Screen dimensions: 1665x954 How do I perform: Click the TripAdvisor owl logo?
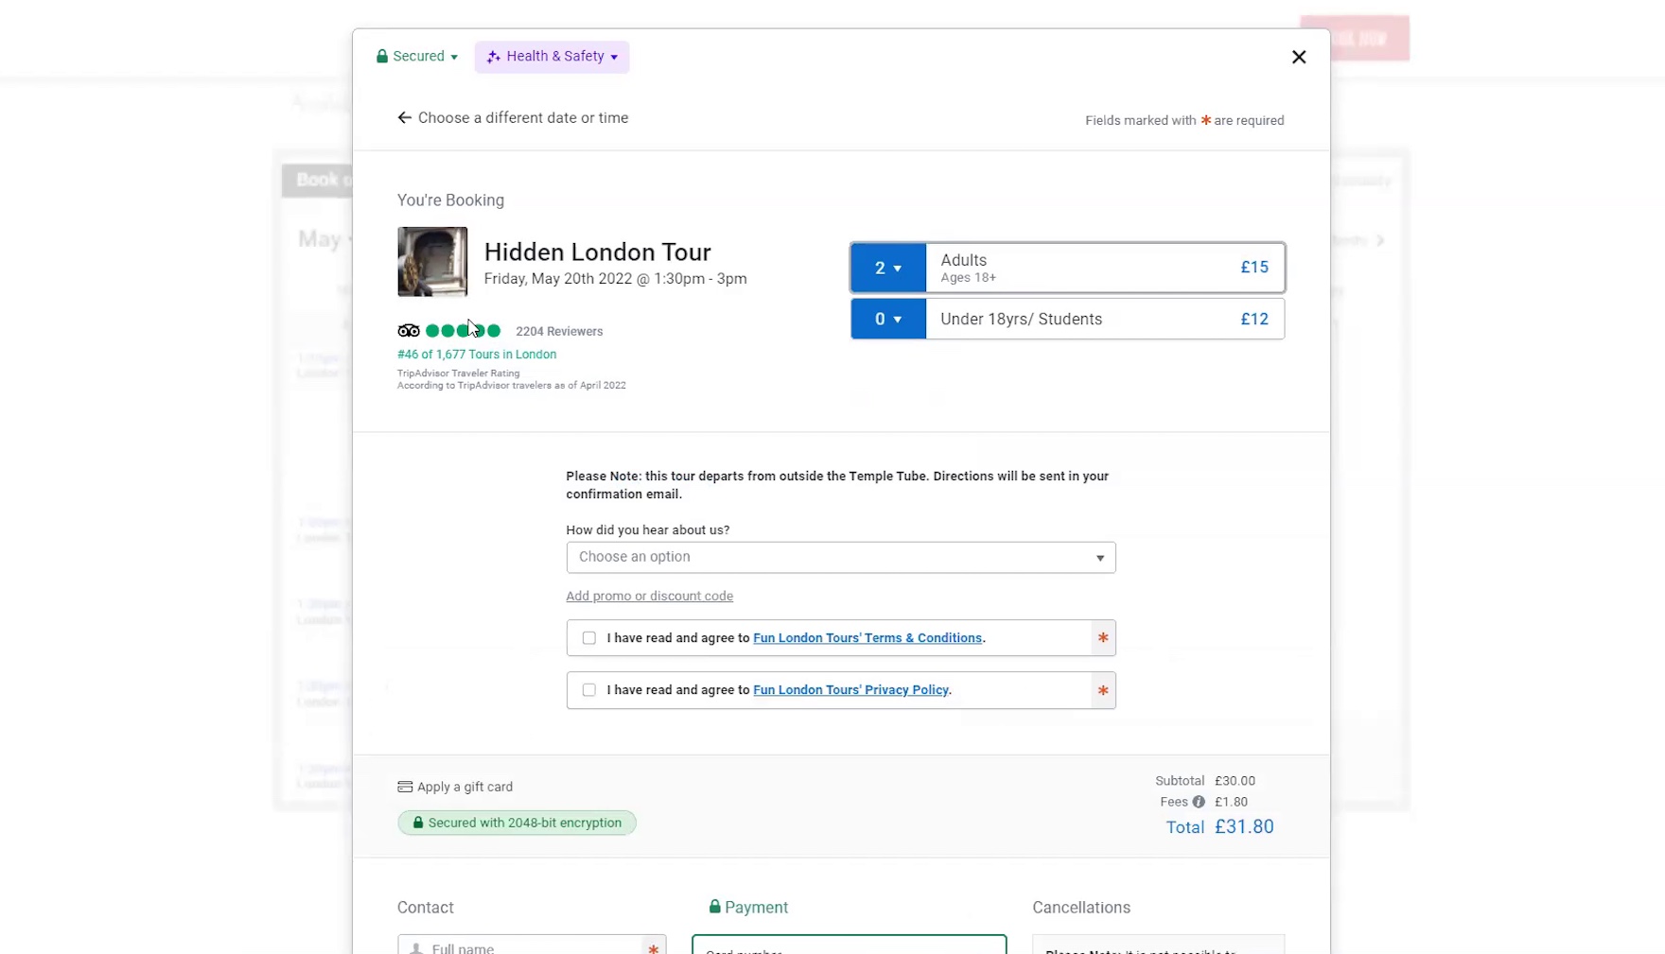point(409,331)
